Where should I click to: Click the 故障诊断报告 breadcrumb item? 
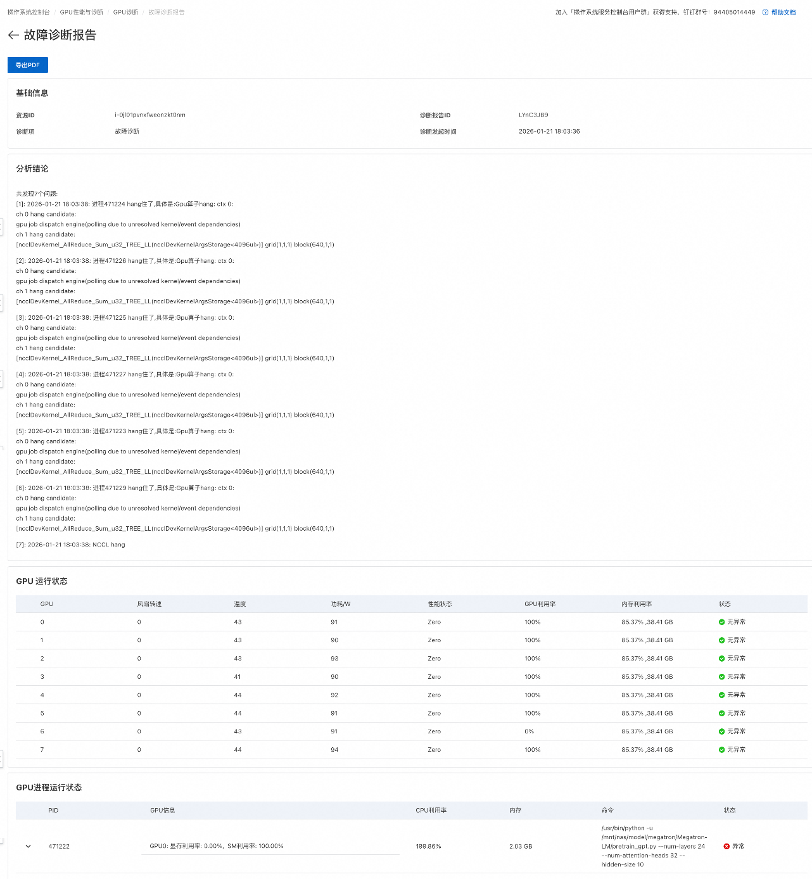click(167, 12)
